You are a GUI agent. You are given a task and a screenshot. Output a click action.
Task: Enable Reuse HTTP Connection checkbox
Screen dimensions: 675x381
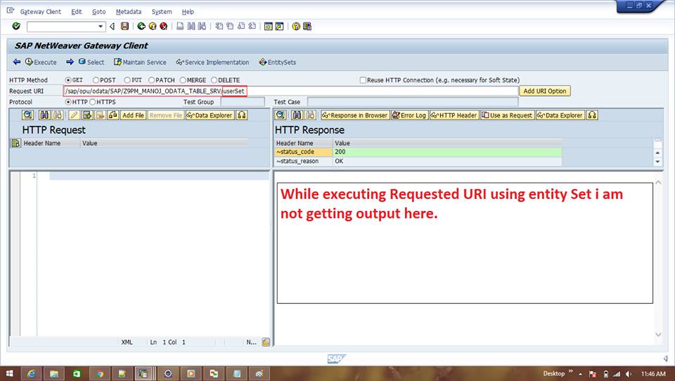pos(363,80)
